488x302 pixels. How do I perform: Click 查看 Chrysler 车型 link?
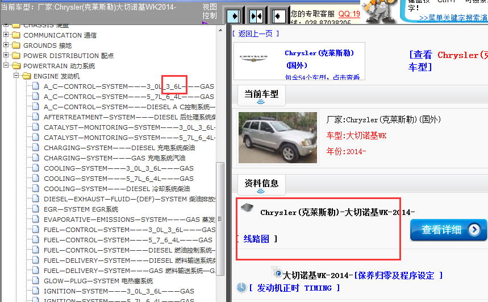point(448,61)
